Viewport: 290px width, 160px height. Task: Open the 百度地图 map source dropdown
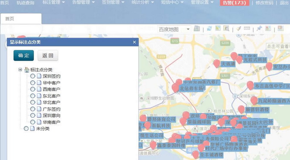pos(174,29)
